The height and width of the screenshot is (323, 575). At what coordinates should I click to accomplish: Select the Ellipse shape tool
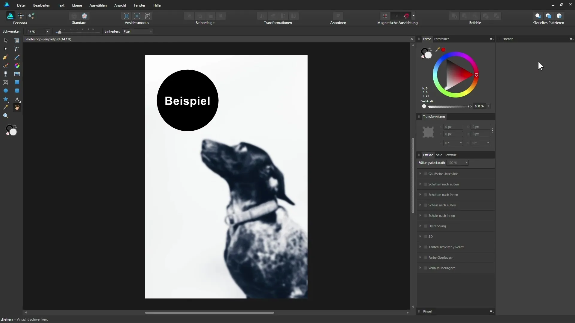(x=6, y=91)
